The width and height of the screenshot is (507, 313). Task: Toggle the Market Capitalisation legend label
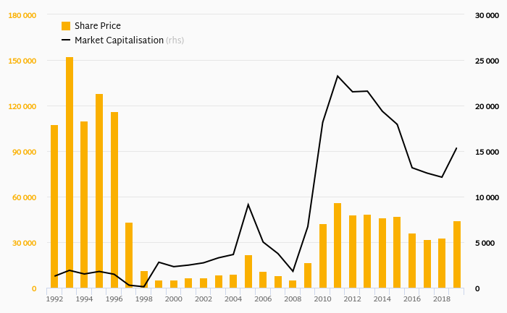pyautogui.click(x=119, y=40)
